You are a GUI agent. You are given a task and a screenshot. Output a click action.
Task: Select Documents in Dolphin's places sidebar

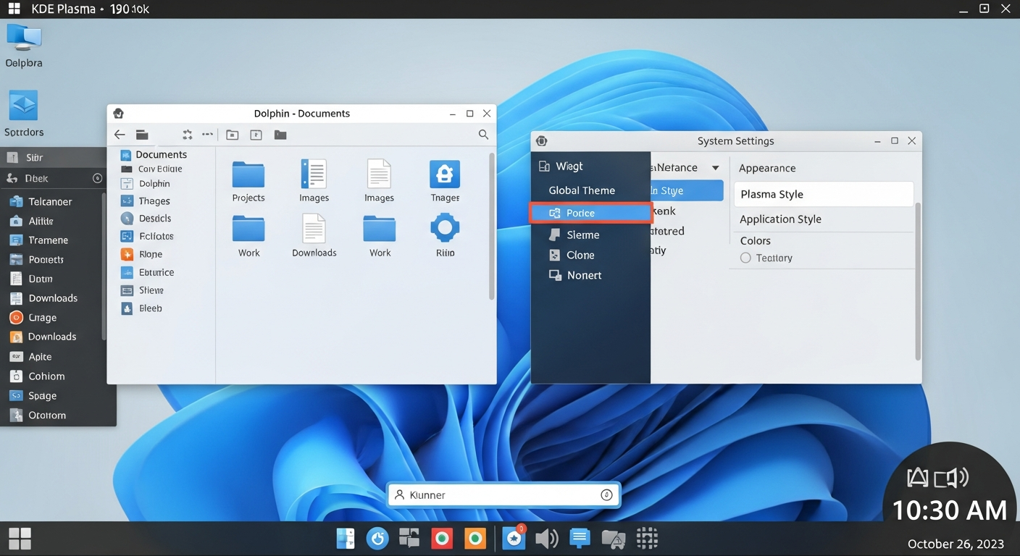point(161,154)
